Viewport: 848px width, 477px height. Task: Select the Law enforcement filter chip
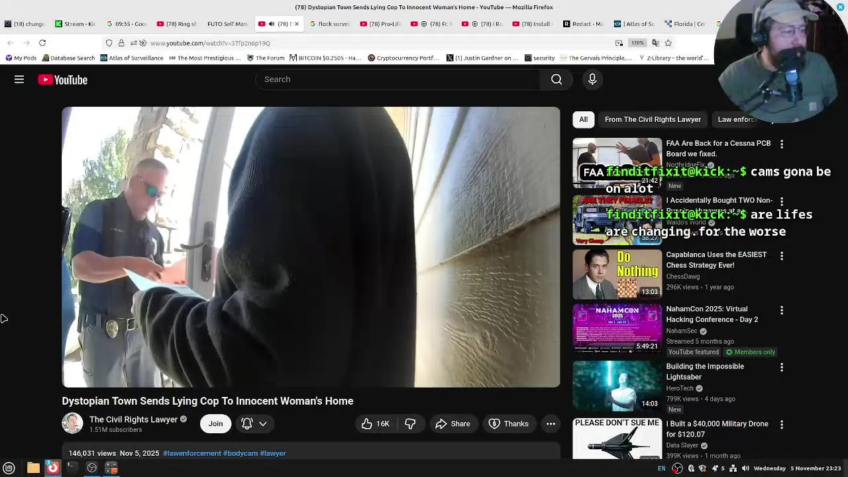click(737, 119)
